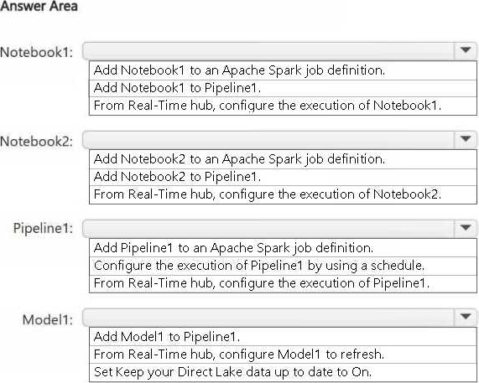Viewport: 479px width, 383px height.
Task: Open the Pipeline1 dropdown arrow
Action: (466, 228)
